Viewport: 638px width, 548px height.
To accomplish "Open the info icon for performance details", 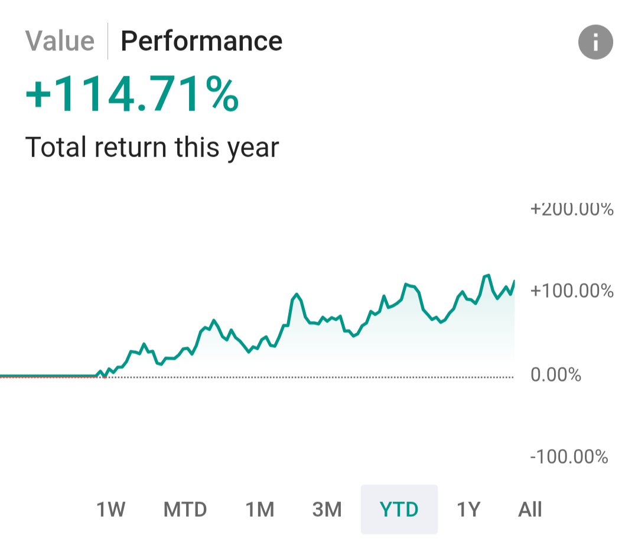I will click(595, 43).
